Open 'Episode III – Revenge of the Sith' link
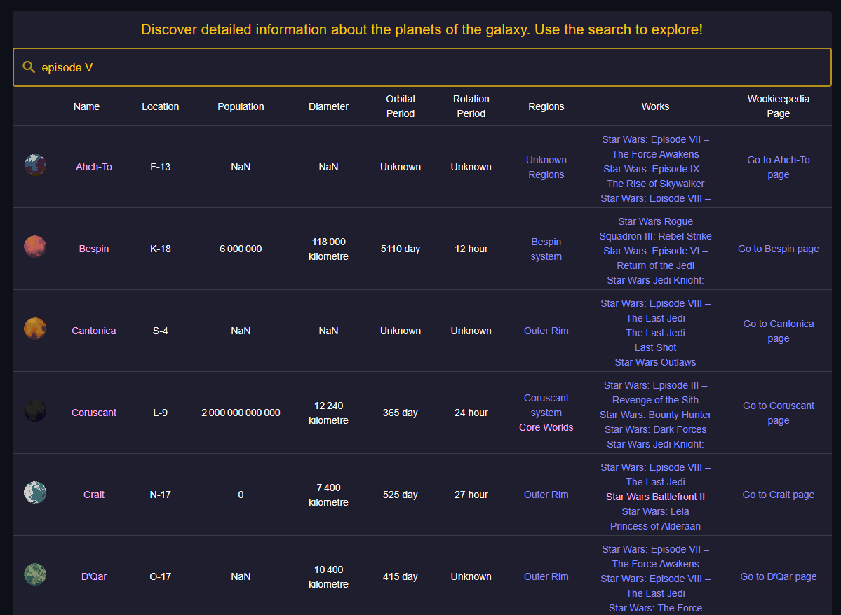Image resolution: width=841 pixels, height=615 pixels. (x=655, y=393)
